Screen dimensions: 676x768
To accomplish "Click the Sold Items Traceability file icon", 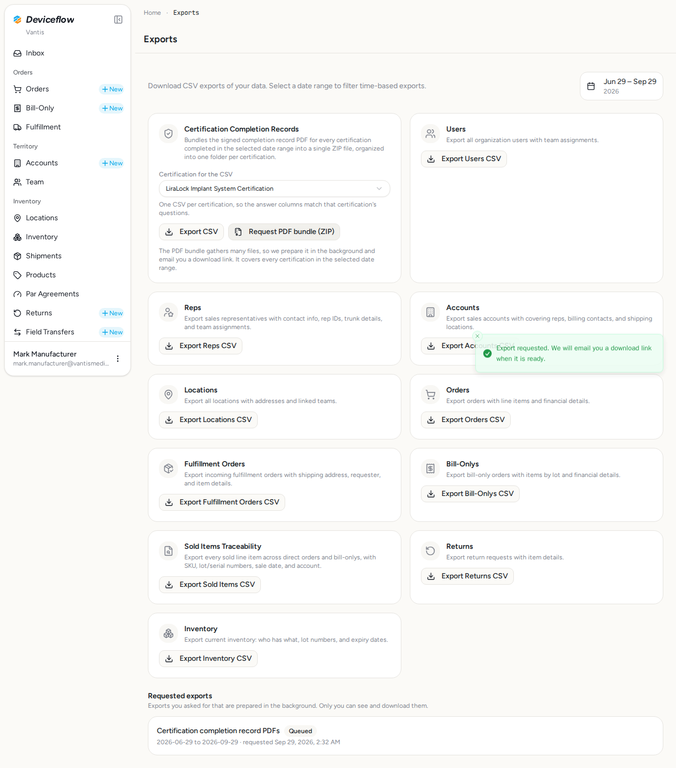I will tap(168, 551).
